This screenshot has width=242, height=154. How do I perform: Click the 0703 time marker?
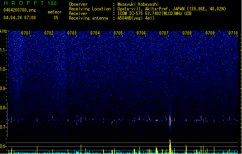[x=72, y=33]
